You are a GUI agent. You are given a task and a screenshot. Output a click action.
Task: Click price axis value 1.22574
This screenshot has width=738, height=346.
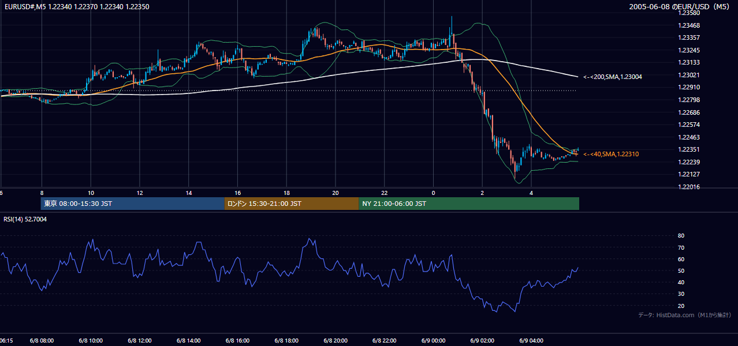689,125
